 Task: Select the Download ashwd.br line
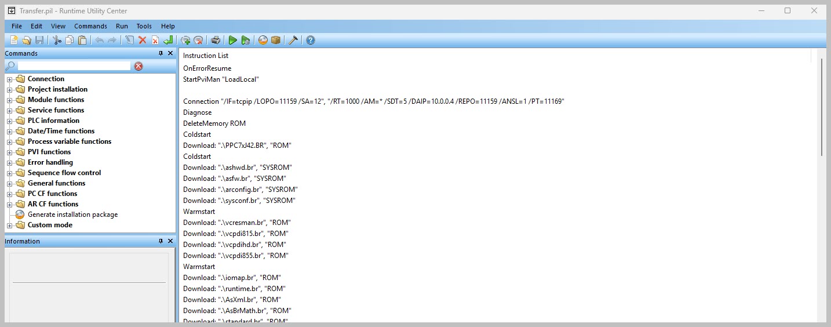pos(238,168)
